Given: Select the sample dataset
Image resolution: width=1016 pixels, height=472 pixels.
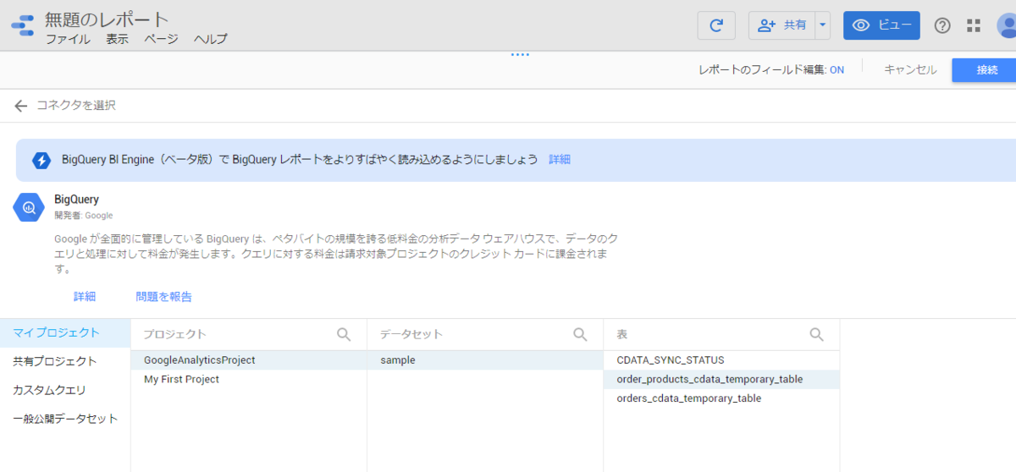Looking at the screenshot, I should coord(485,360).
